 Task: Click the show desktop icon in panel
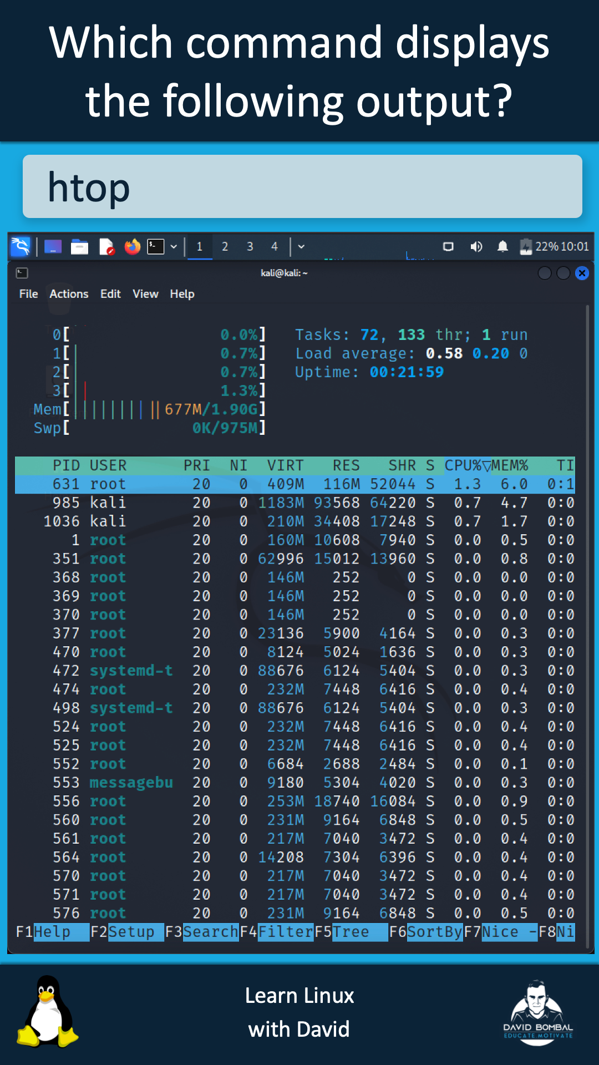53,246
